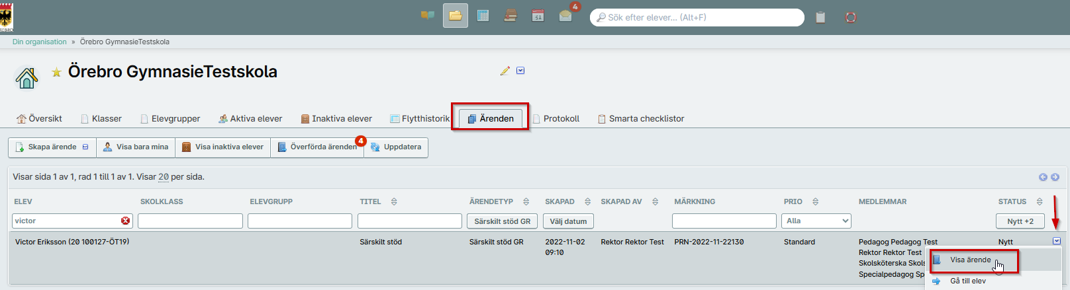Click the pencil edit icon beside school name

click(505, 71)
